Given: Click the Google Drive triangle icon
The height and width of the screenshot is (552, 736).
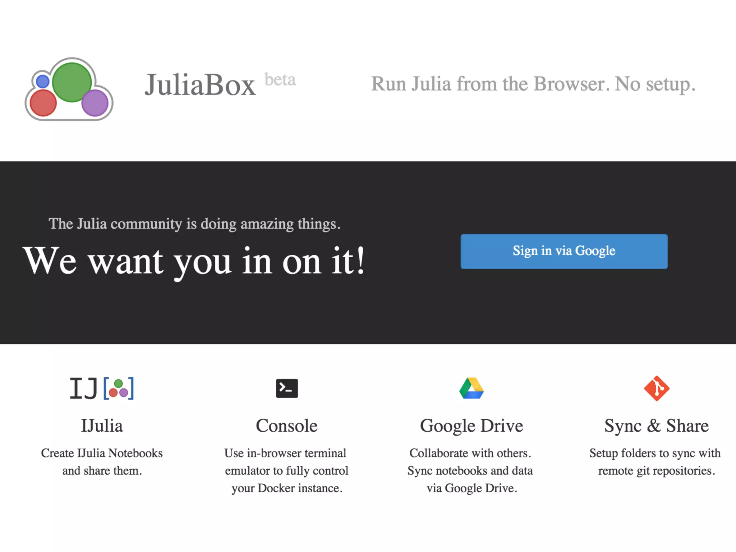Looking at the screenshot, I should pos(471,388).
